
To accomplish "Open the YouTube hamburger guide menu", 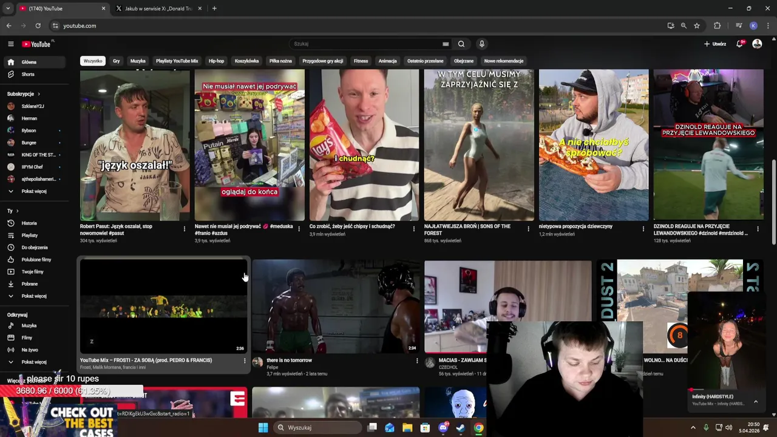I will [10, 44].
